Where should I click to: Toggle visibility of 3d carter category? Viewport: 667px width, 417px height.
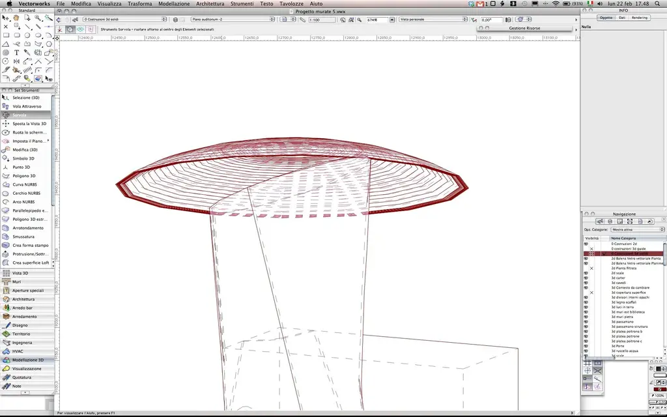[586, 278]
